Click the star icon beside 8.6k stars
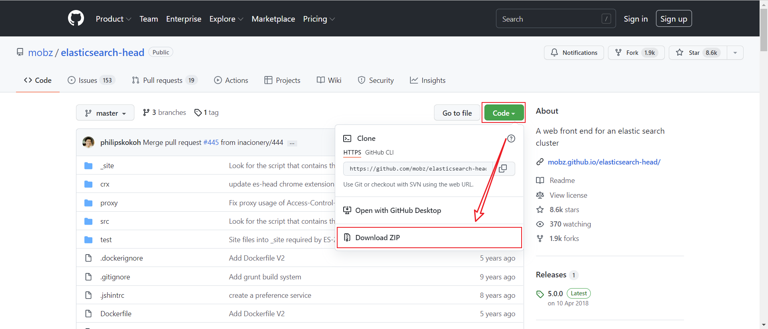This screenshot has width=768, height=329. click(x=540, y=210)
